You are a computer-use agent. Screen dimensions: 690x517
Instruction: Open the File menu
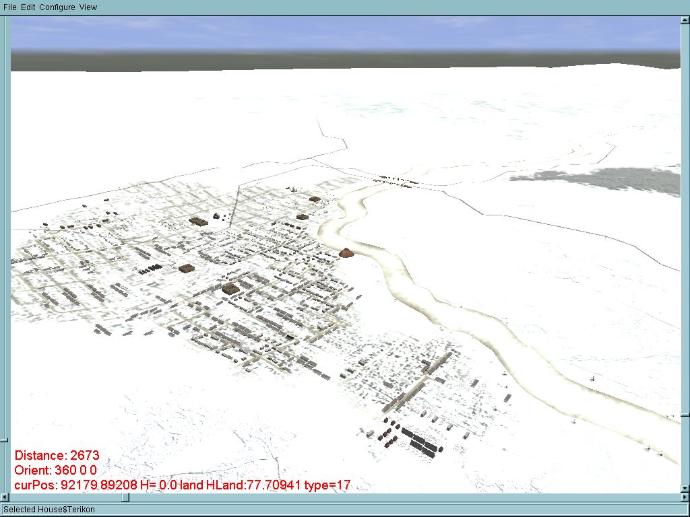9,7
